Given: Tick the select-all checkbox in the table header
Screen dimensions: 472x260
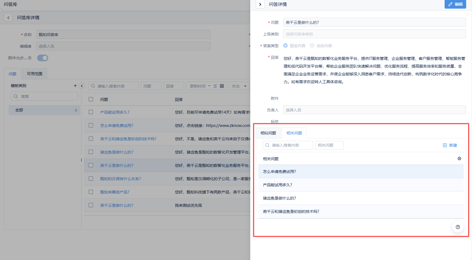Looking at the screenshot, I should pos(91,99).
